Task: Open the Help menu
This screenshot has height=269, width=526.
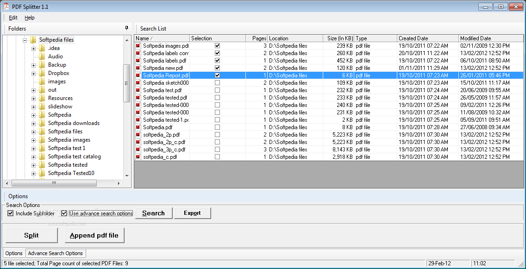Action: [x=30, y=18]
